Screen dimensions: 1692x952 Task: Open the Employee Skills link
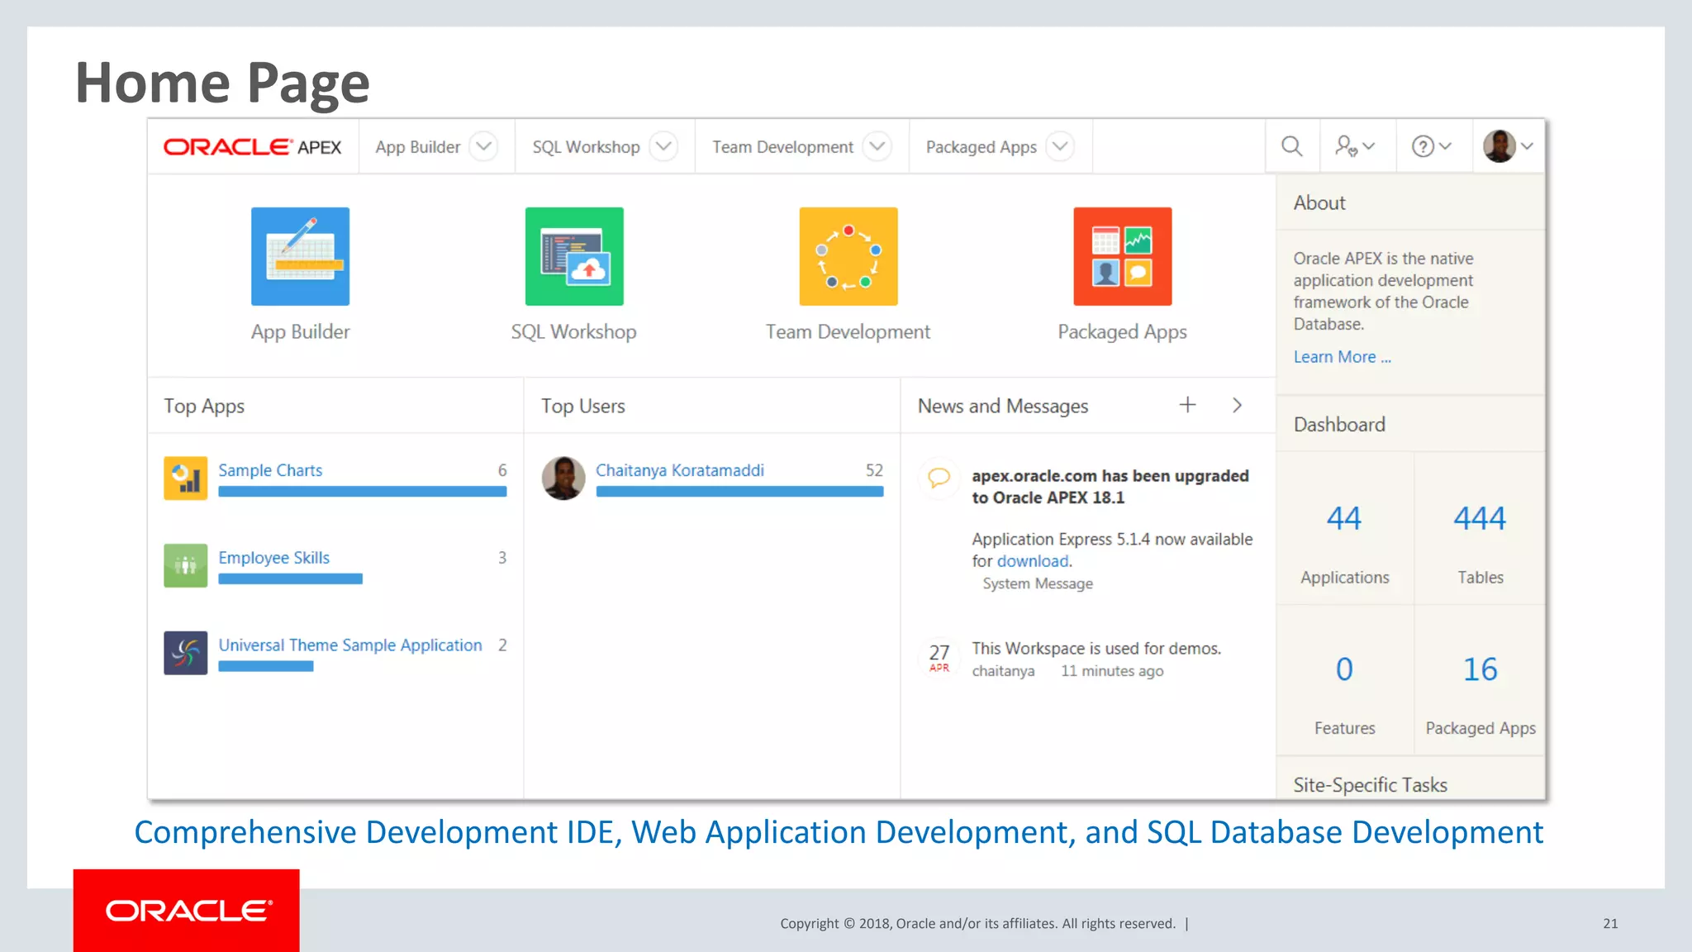pyautogui.click(x=273, y=558)
